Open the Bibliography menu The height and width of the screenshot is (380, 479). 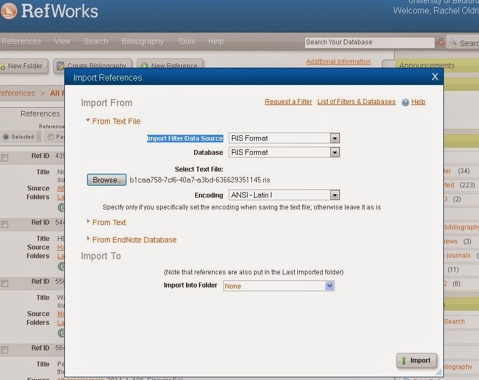(143, 41)
